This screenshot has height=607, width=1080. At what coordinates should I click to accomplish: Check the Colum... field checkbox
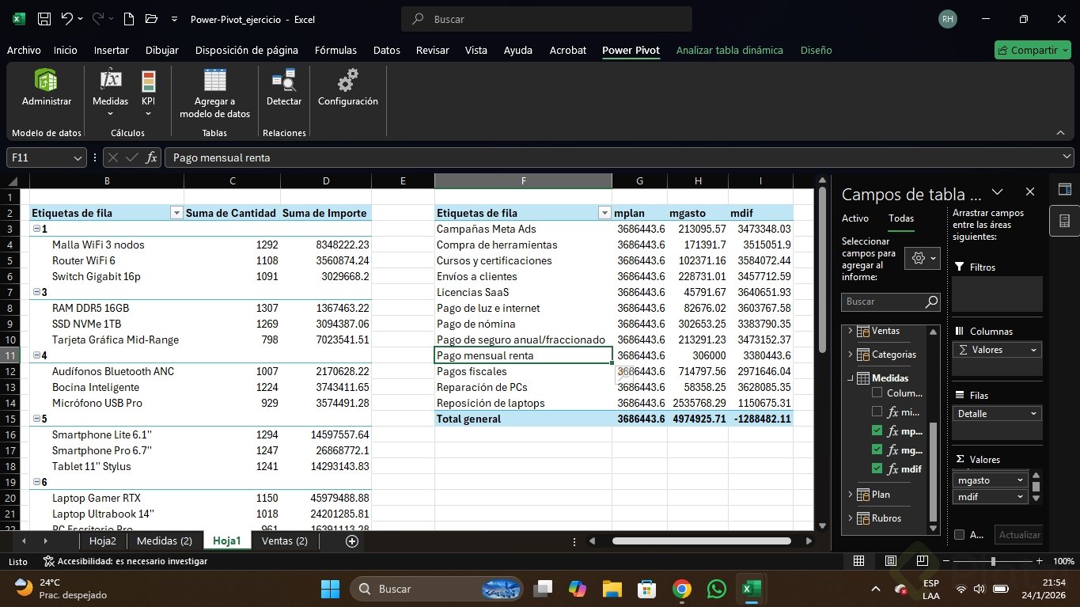point(877,393)
